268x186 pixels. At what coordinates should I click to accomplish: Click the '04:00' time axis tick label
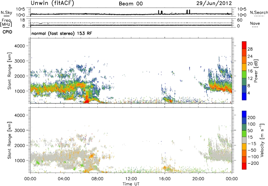point(64,179)
